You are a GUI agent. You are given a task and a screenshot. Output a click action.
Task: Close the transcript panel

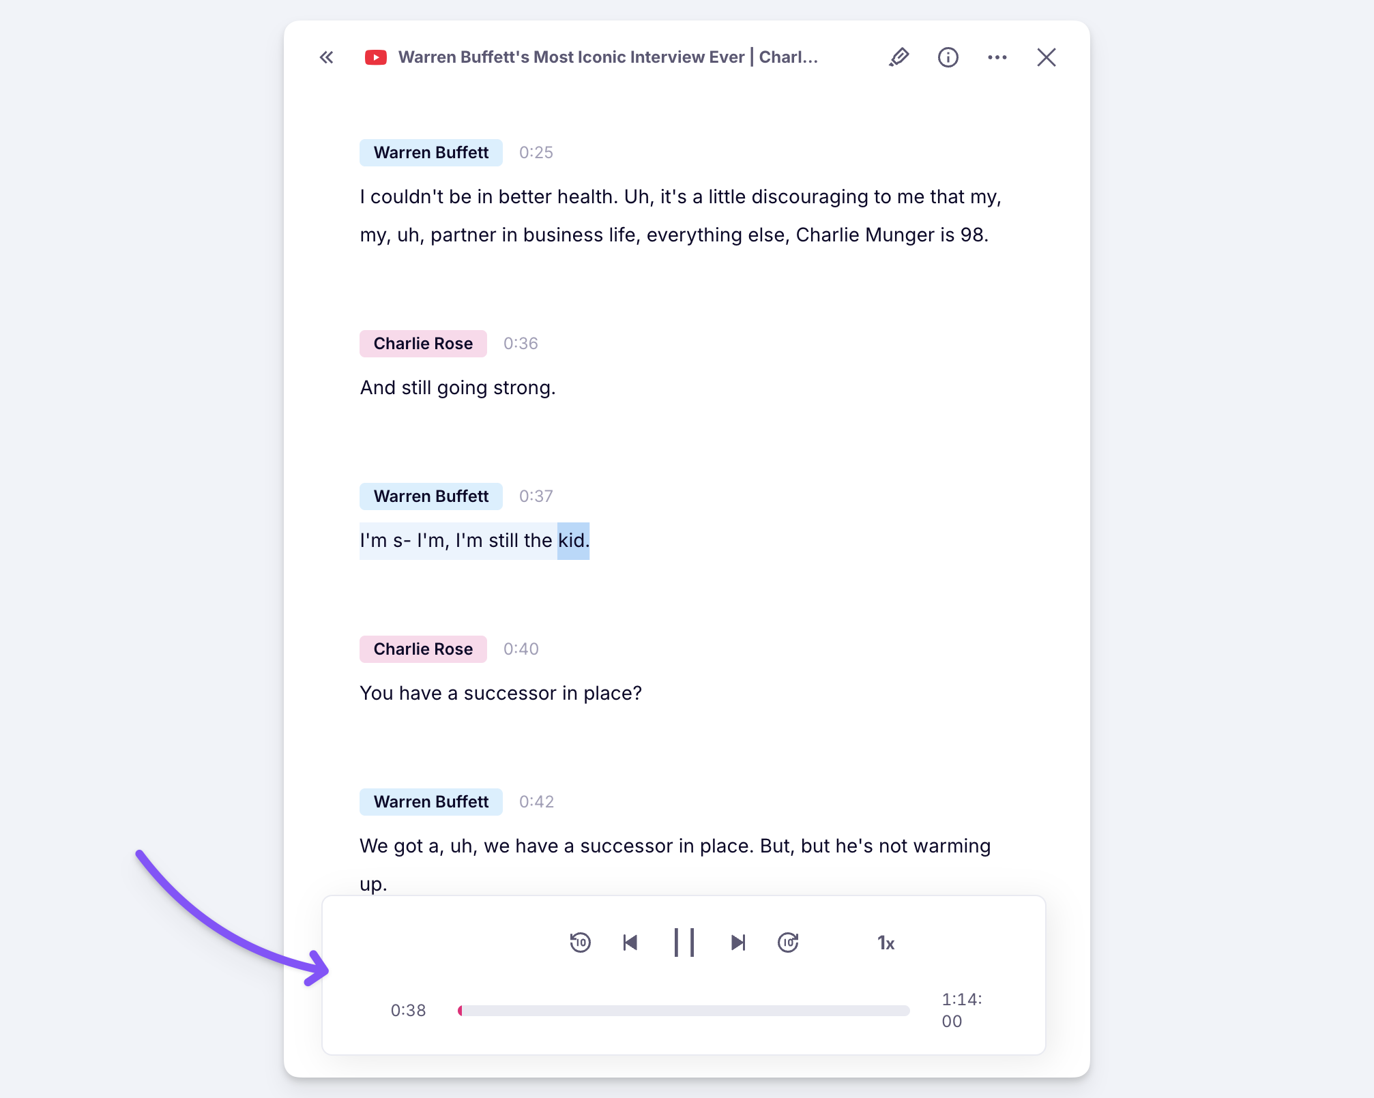pos(1046,57)
